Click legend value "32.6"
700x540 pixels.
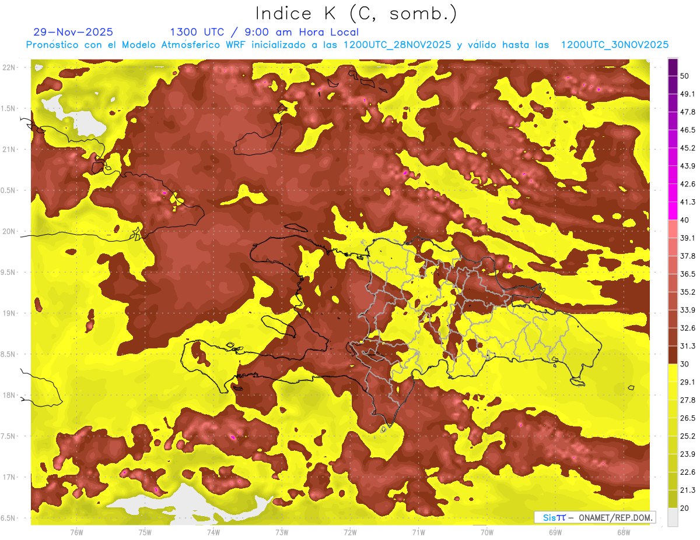coord(687,328)
